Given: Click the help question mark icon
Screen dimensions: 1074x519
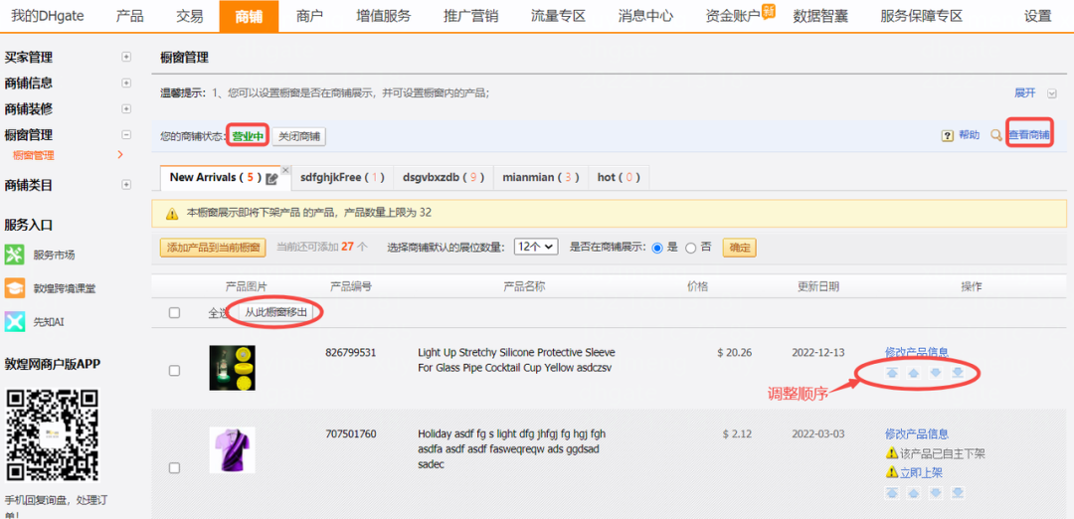Looking at the screenshot, I should pyautogui.click(x=948, y=135).
